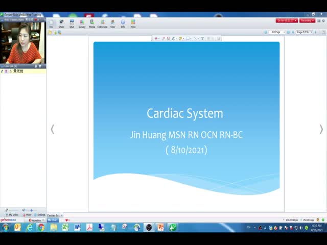Image resolution: width=327 pixels, height=245 pixels.
Task: Open Google Chrome from the taskbar
Action: [x=41, y=228]
